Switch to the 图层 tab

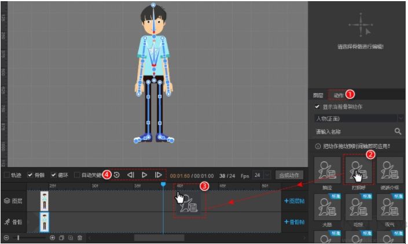point(318,95)
